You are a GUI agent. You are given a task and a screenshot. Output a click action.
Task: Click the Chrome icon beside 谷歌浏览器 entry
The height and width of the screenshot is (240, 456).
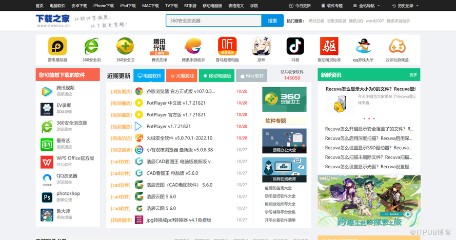pyautogui.click(x=139, y=91)
